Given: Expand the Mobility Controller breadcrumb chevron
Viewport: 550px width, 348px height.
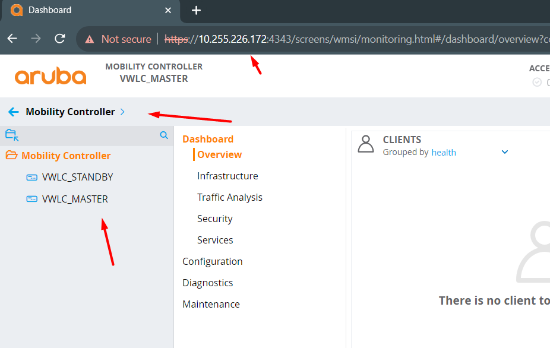Looking at the screenshot, I should pyautogui.click(x=122, y=112).
